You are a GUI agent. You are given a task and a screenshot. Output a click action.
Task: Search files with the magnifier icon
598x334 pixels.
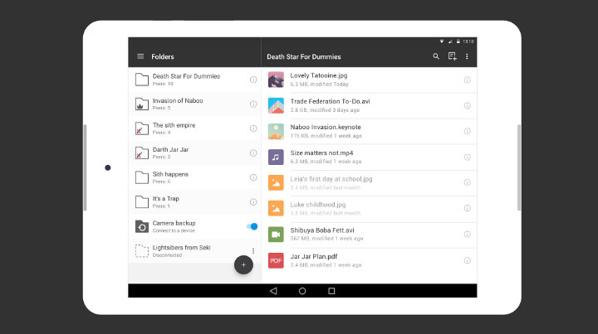click(436, 56)
